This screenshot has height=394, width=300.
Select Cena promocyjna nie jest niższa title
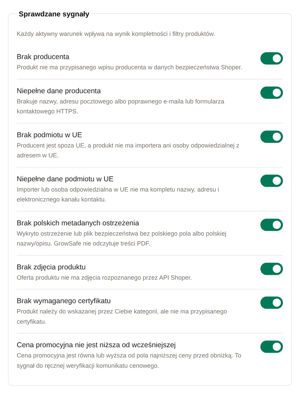coord(96,345)
